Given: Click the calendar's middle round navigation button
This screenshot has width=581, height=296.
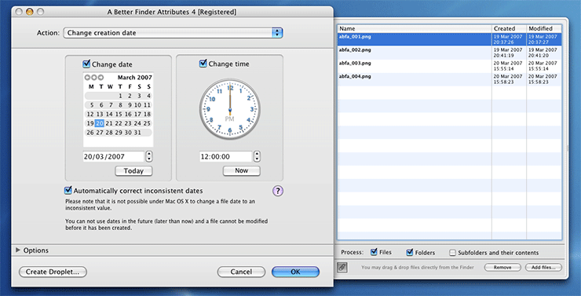Looking at the screenshot, I should pos(94,78).
